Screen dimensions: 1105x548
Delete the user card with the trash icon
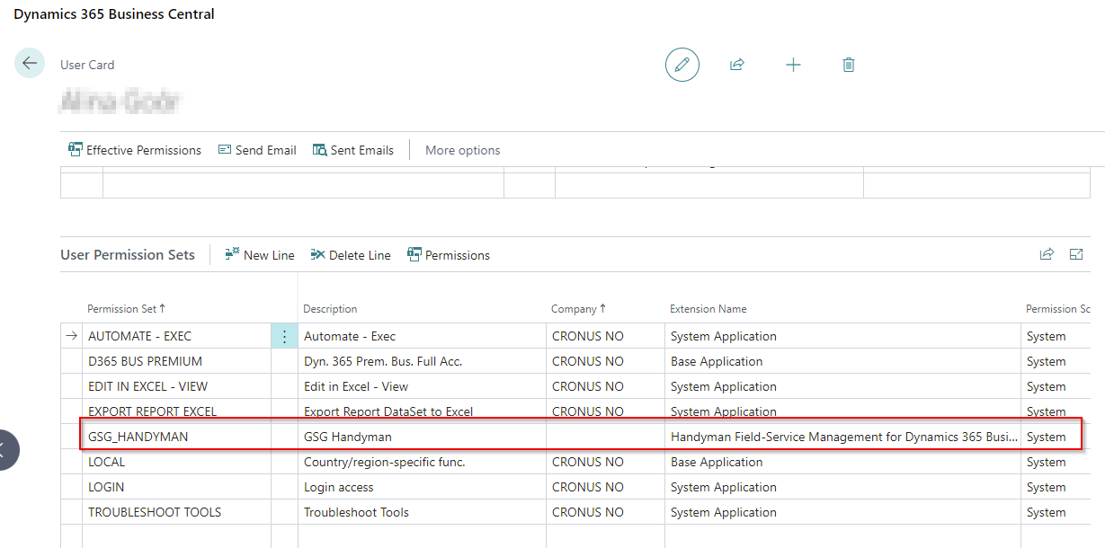click(848, 65)
